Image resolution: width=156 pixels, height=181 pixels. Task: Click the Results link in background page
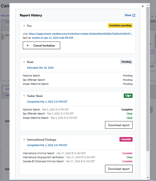5,16
